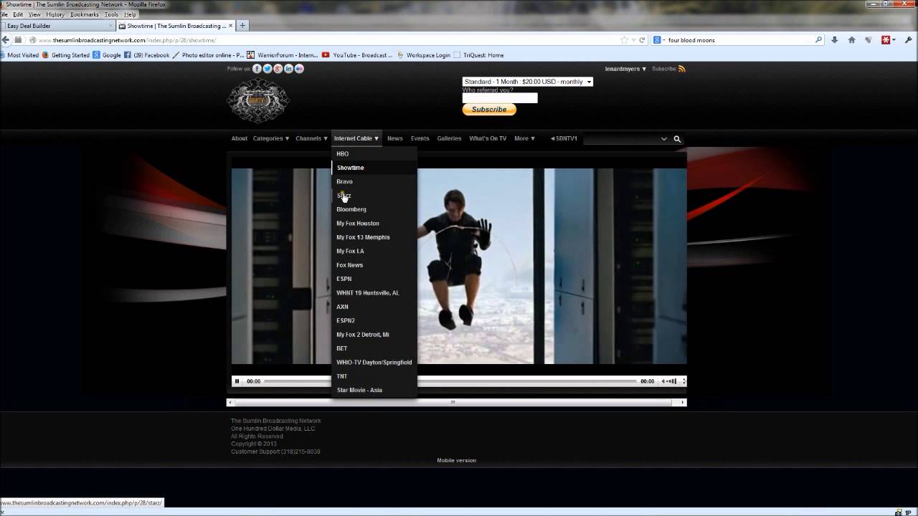Open the LinkedIn follow icon
Viewport: 918px width, 516px height.
coord(288,69)
